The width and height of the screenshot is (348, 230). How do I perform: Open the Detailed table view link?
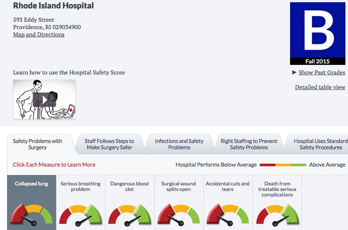320,87
